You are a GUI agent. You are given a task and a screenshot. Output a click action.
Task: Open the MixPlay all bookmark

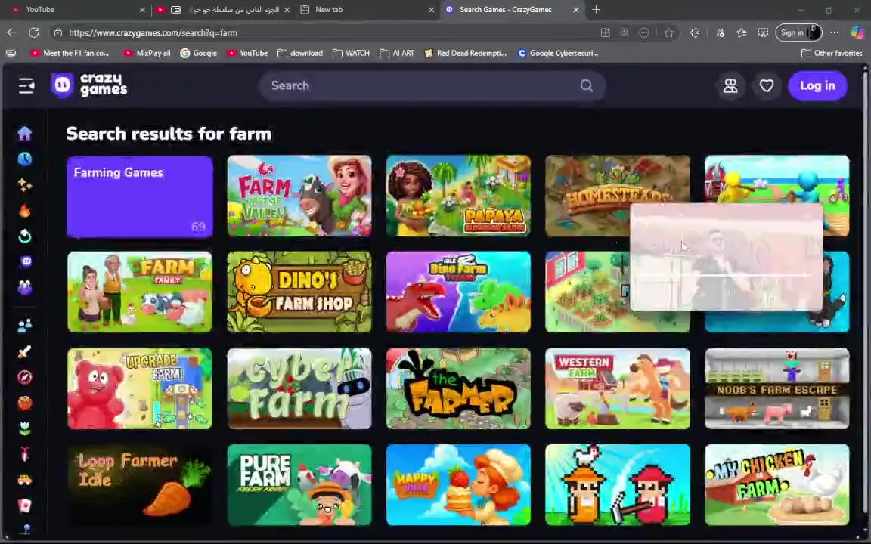pos(147,54)
